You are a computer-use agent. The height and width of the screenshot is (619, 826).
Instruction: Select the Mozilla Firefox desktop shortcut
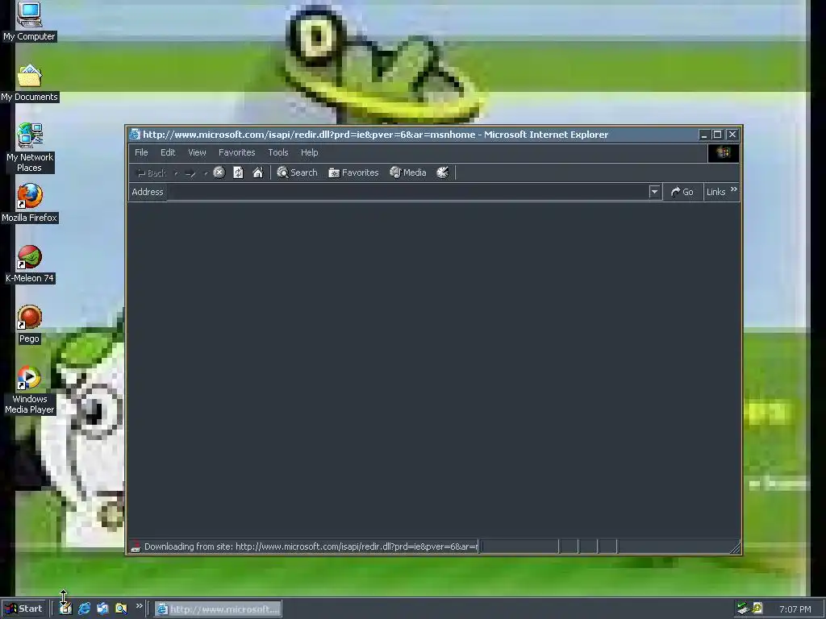tap(29, 204)
